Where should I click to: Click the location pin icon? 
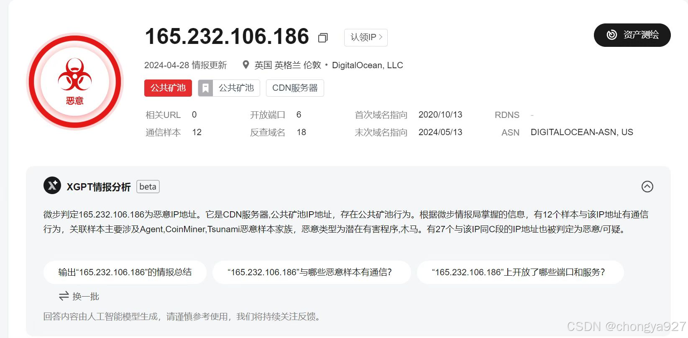point(246,65)
